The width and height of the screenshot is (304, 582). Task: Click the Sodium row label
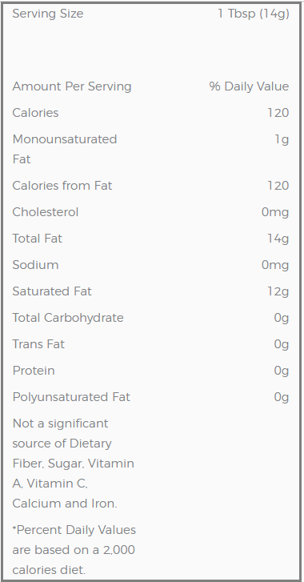click(35, 265)
